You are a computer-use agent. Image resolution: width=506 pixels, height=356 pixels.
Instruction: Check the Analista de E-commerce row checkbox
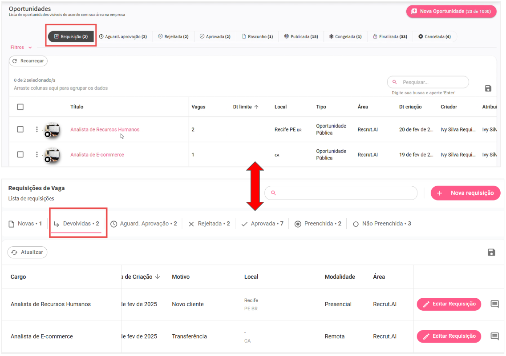pyautogui.click(x=20, y=155)
